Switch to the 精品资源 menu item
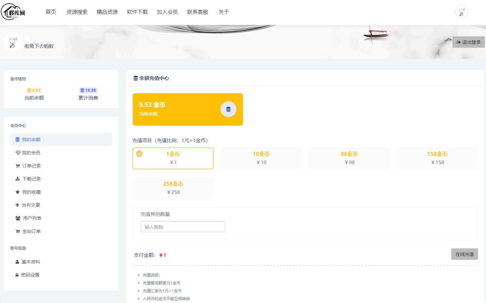The height and width of the screenshot is (303, 486). [x=108, y=12]
